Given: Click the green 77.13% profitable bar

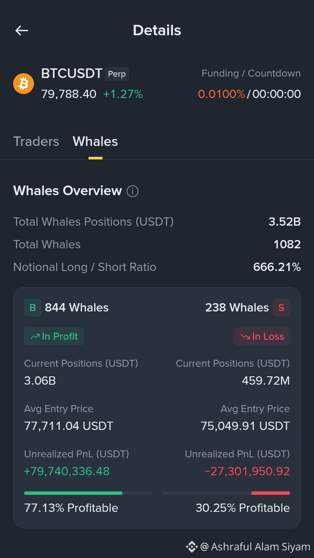Looking at the screenshot, I should 73,493.
